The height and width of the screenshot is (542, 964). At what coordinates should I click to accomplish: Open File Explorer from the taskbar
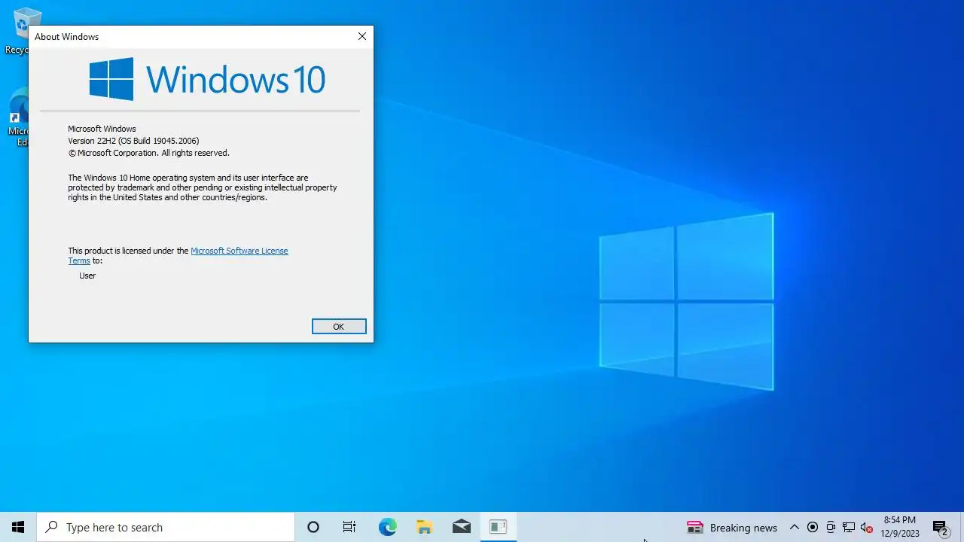(x=425, y=527)
